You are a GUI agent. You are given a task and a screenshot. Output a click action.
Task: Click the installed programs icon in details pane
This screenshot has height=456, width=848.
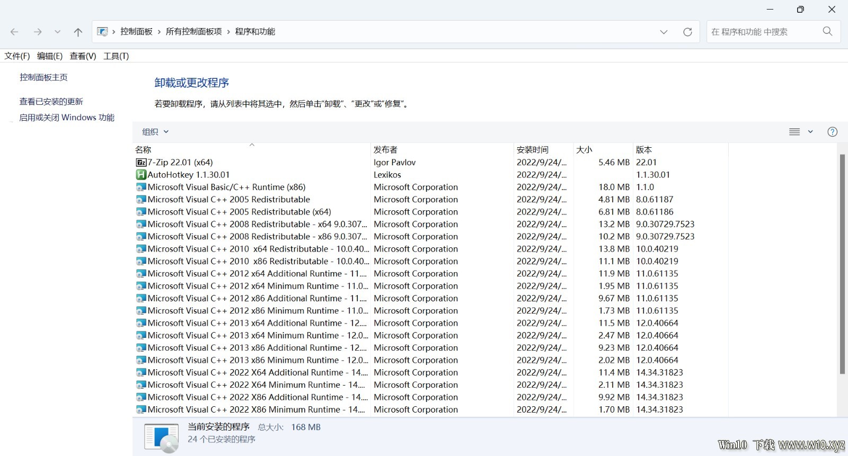point(161,437)
